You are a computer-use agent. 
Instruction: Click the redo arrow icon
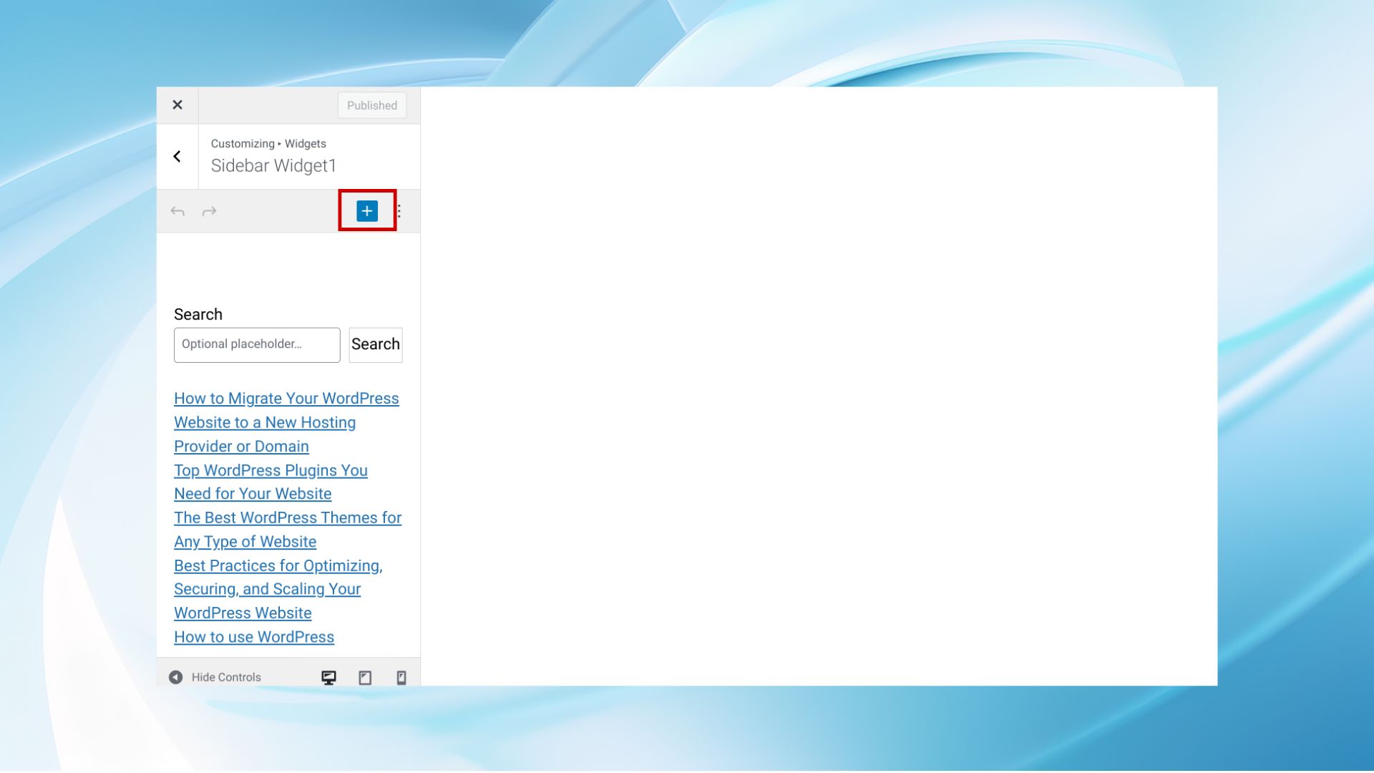(x=209, y=211)
